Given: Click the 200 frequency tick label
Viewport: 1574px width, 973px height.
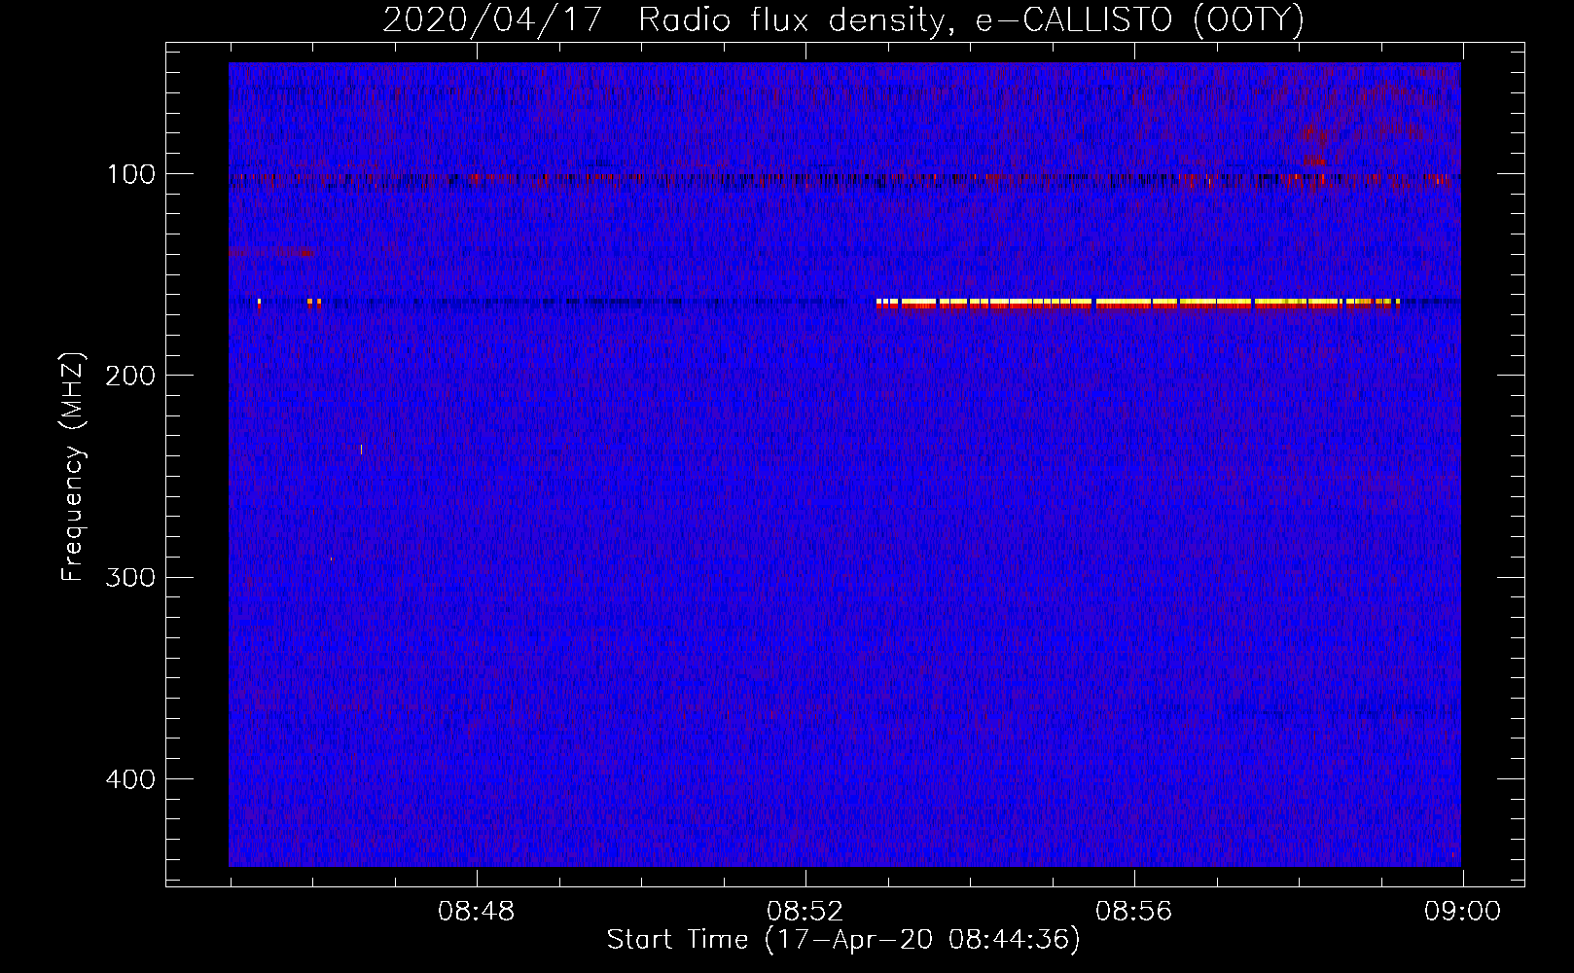Looking at the screenshot, I should 131,376.
